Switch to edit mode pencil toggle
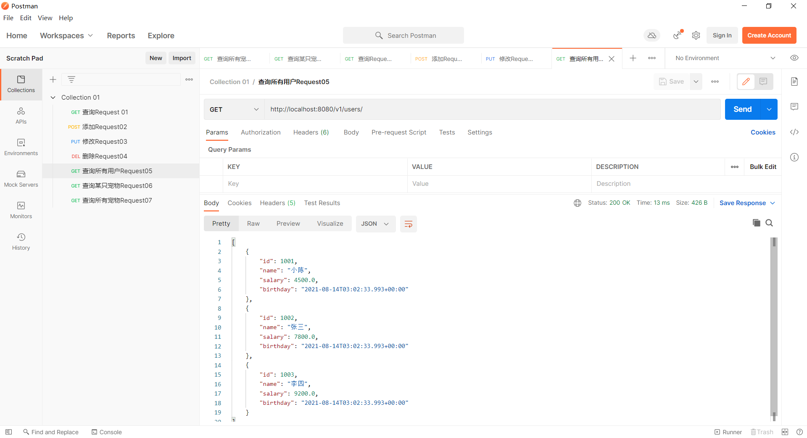Image resolution: width=807 pixels, height=438 pixels. 746,82
